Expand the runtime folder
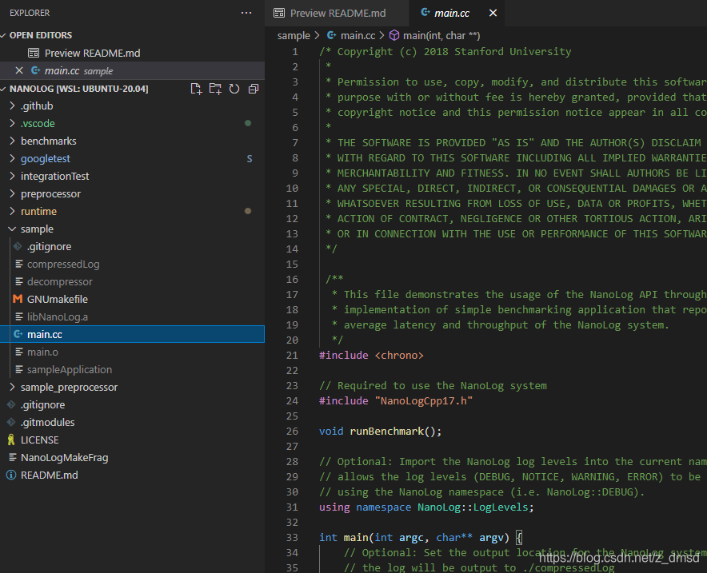The image size is (707, 573). click(12, 211)
